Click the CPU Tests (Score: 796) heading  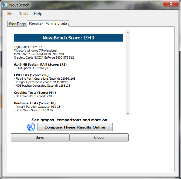(31, 75)
